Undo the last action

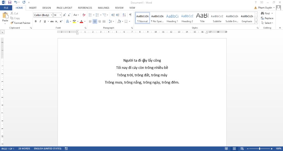click(x=15, y=2)
